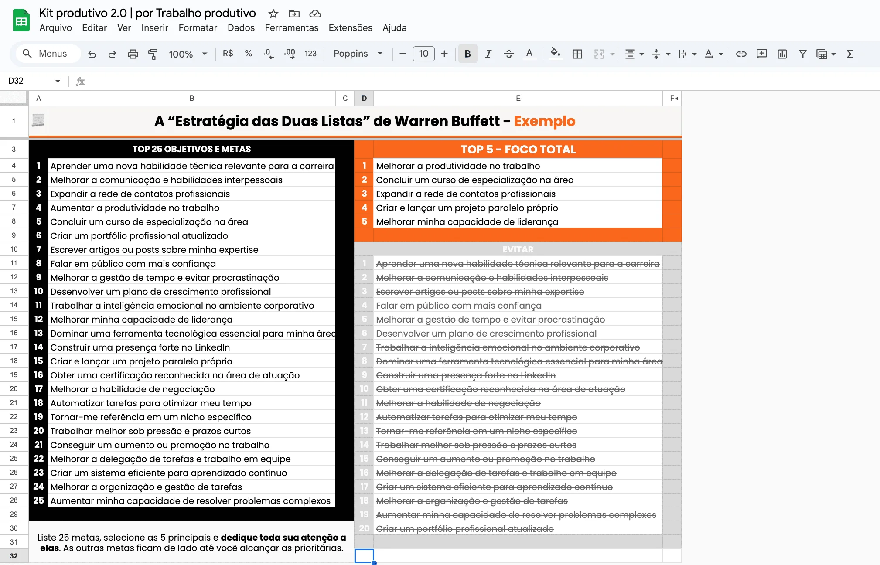Insert a chart
The image size is (880, 565).
coord(782,54)
